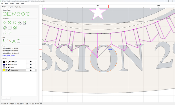Select the Dark Blue layer name
The height and width of the screenshot is (105, 175).
13,65
